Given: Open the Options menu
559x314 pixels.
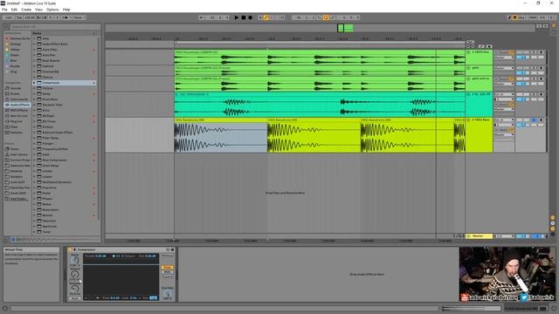Looking at the screenshot, I should point(52,10).
